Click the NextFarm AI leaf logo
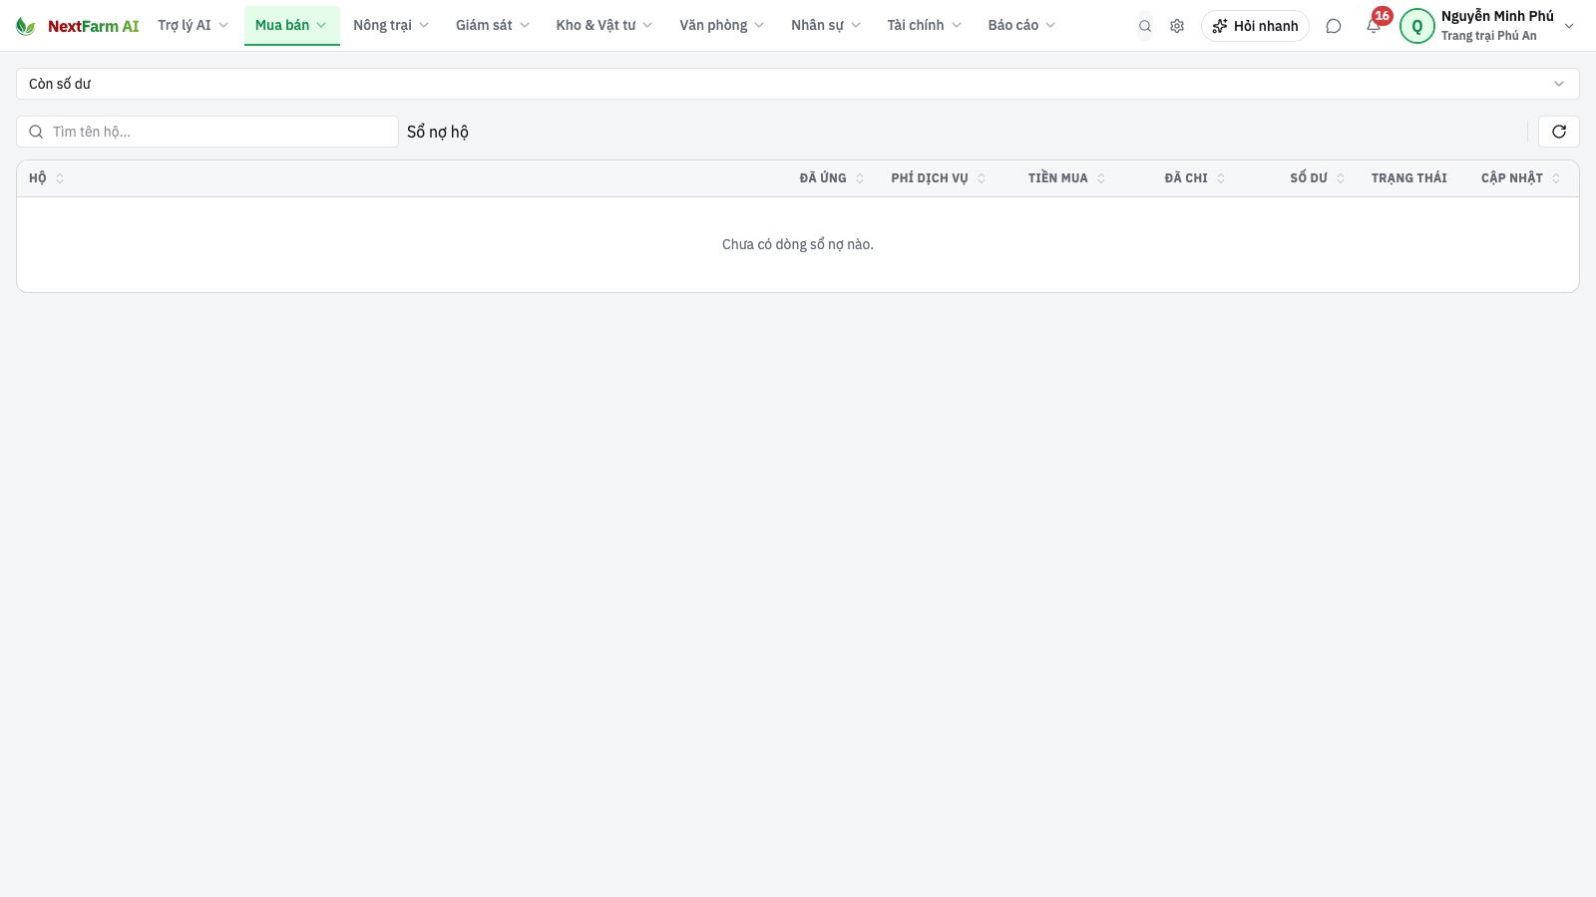Viewport: 1596px width, 897px height. (x=26, y=26)
